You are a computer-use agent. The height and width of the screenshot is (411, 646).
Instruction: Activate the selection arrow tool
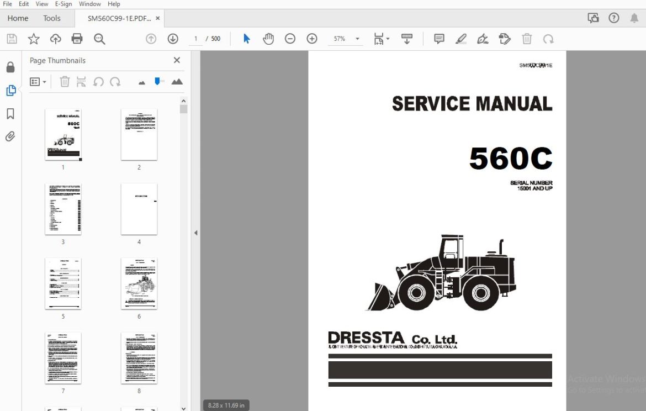246,39
